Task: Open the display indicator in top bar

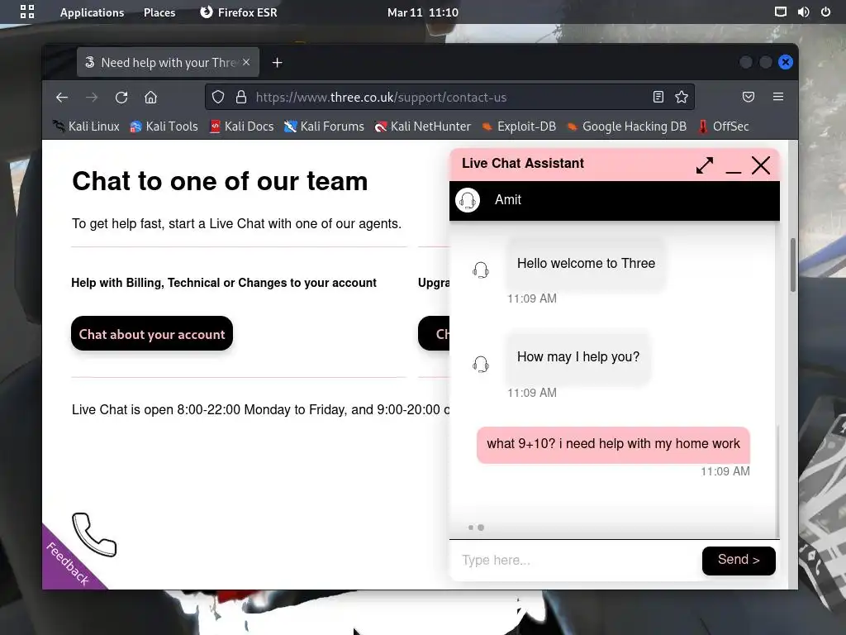Action: coord(780,12)
